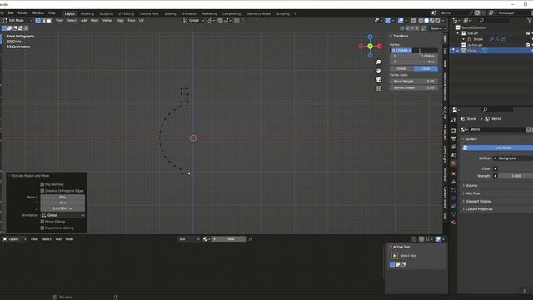The width and height of the screenshot is (533, 300).
Task: Open Orientation Global dropdown in operator panel
Action: point(63,215)
